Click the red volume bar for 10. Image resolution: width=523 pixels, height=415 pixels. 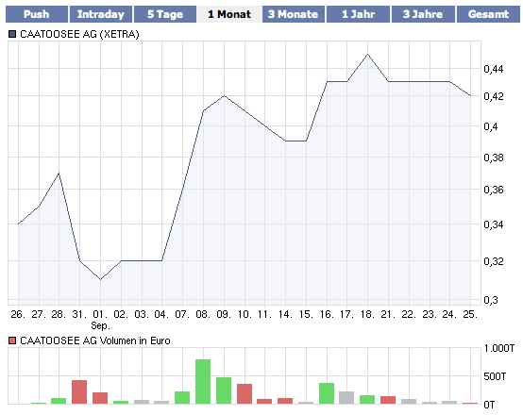point(245,394)
